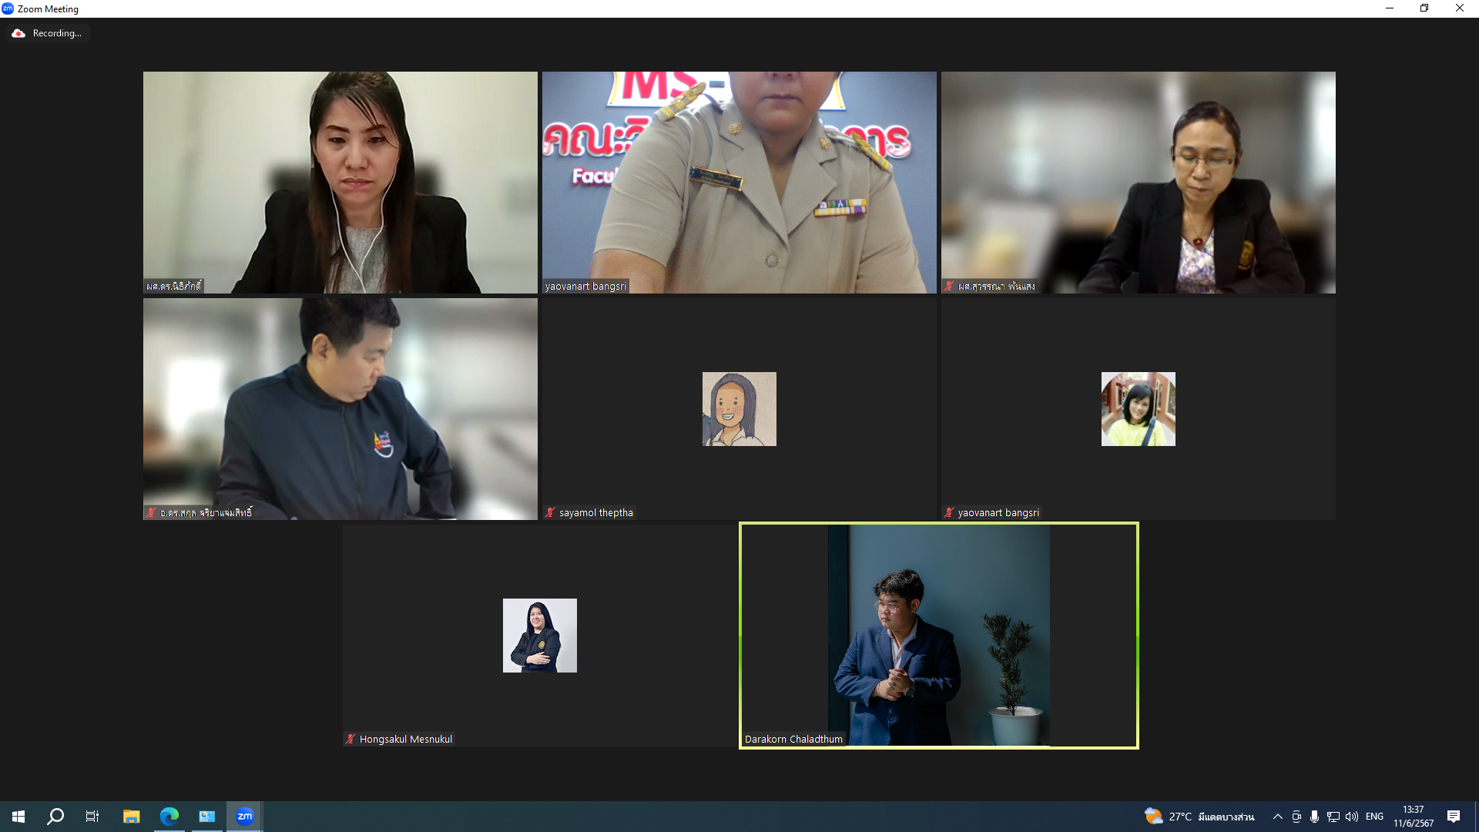Open Task View on the taskbar
This screenshot has height=832, width=1479.
click(x=92, y=816)
